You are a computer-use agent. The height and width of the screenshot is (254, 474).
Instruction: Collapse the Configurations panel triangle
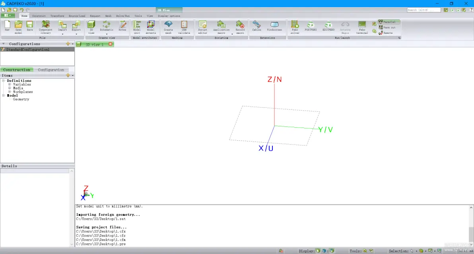pyautogui.click(x=3, y=44)
